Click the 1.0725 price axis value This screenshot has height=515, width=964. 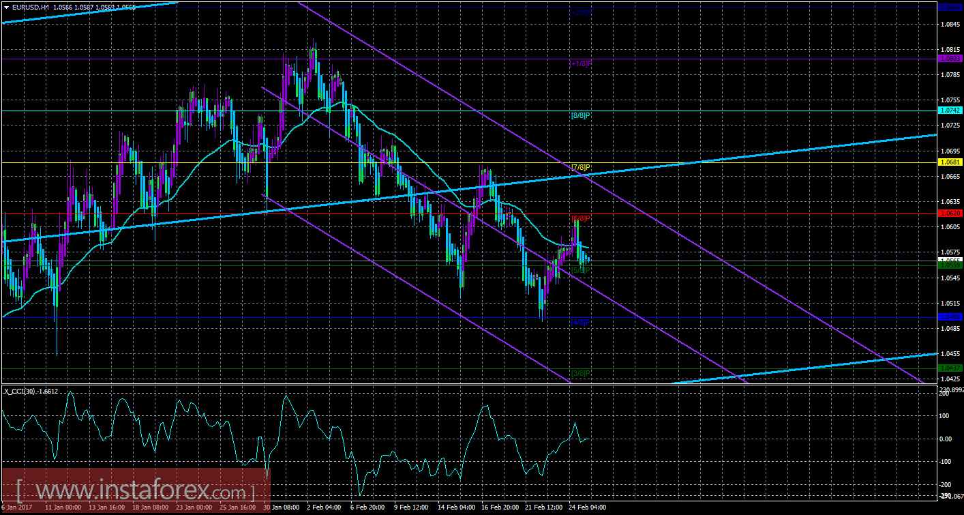pos(950,126)
